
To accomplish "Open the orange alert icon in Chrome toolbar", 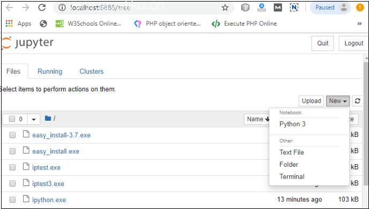I will tap(360, 7).
